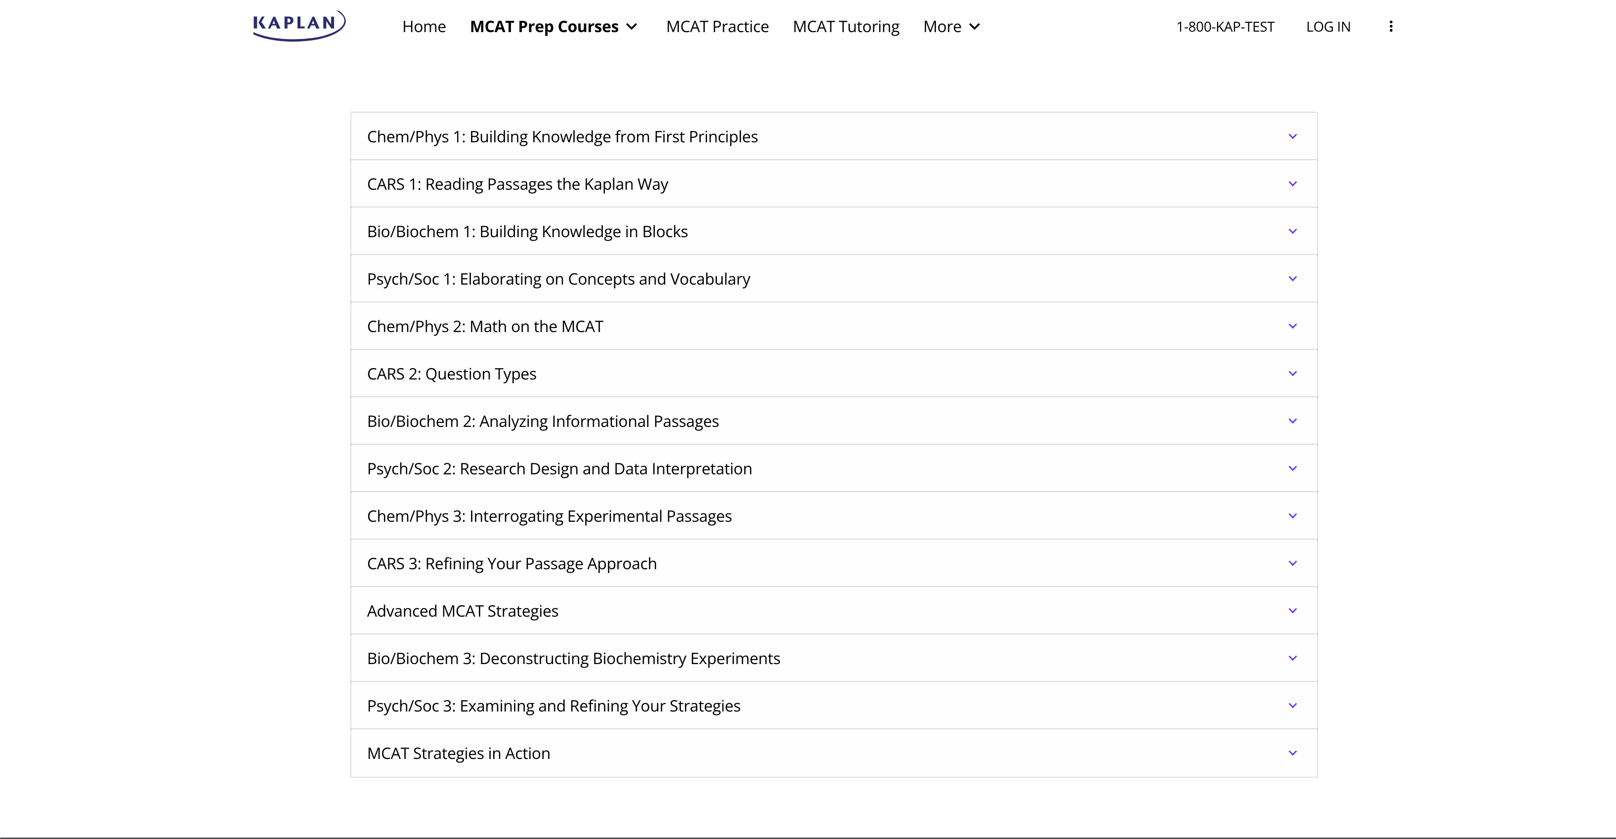Click the chevron next to More
1616x839 pixels.
click(x=974, y=26)
